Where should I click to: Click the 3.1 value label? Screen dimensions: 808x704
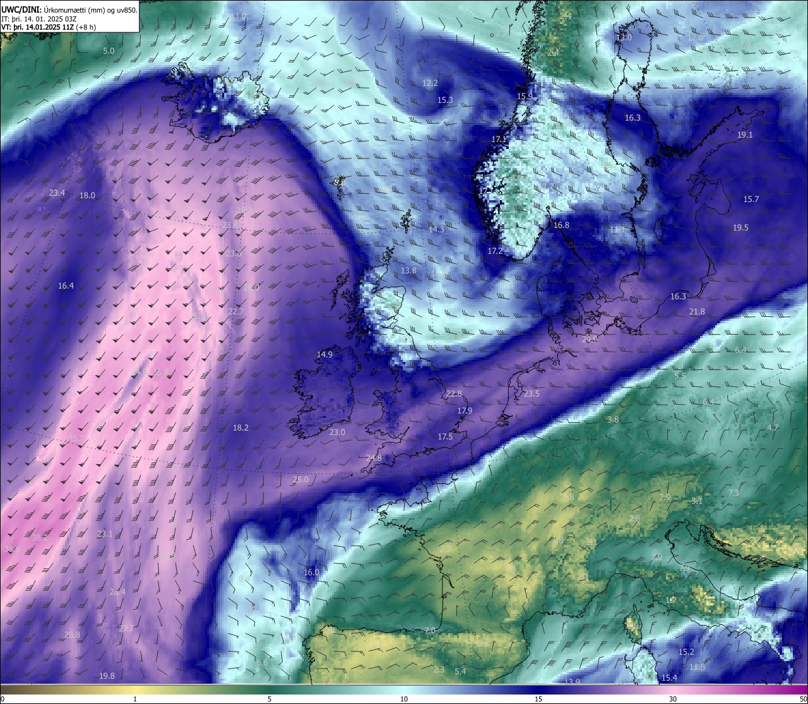[697, 501]
